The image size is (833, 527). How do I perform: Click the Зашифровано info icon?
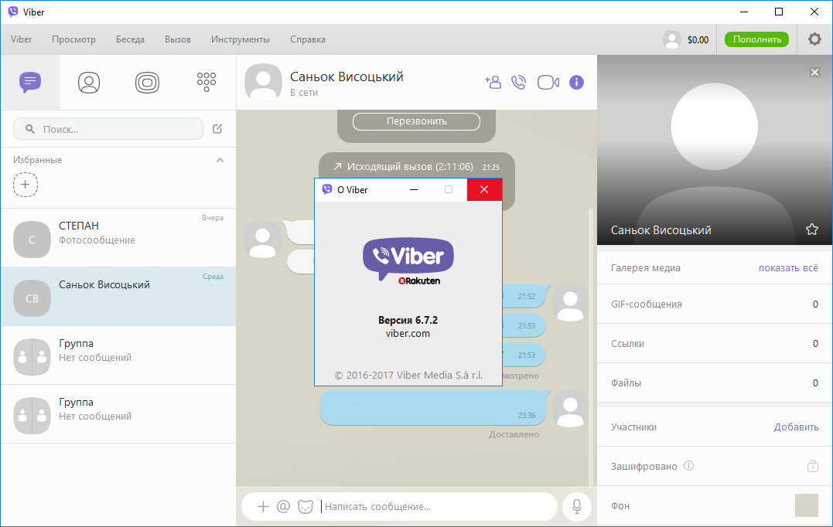point(689,466)
